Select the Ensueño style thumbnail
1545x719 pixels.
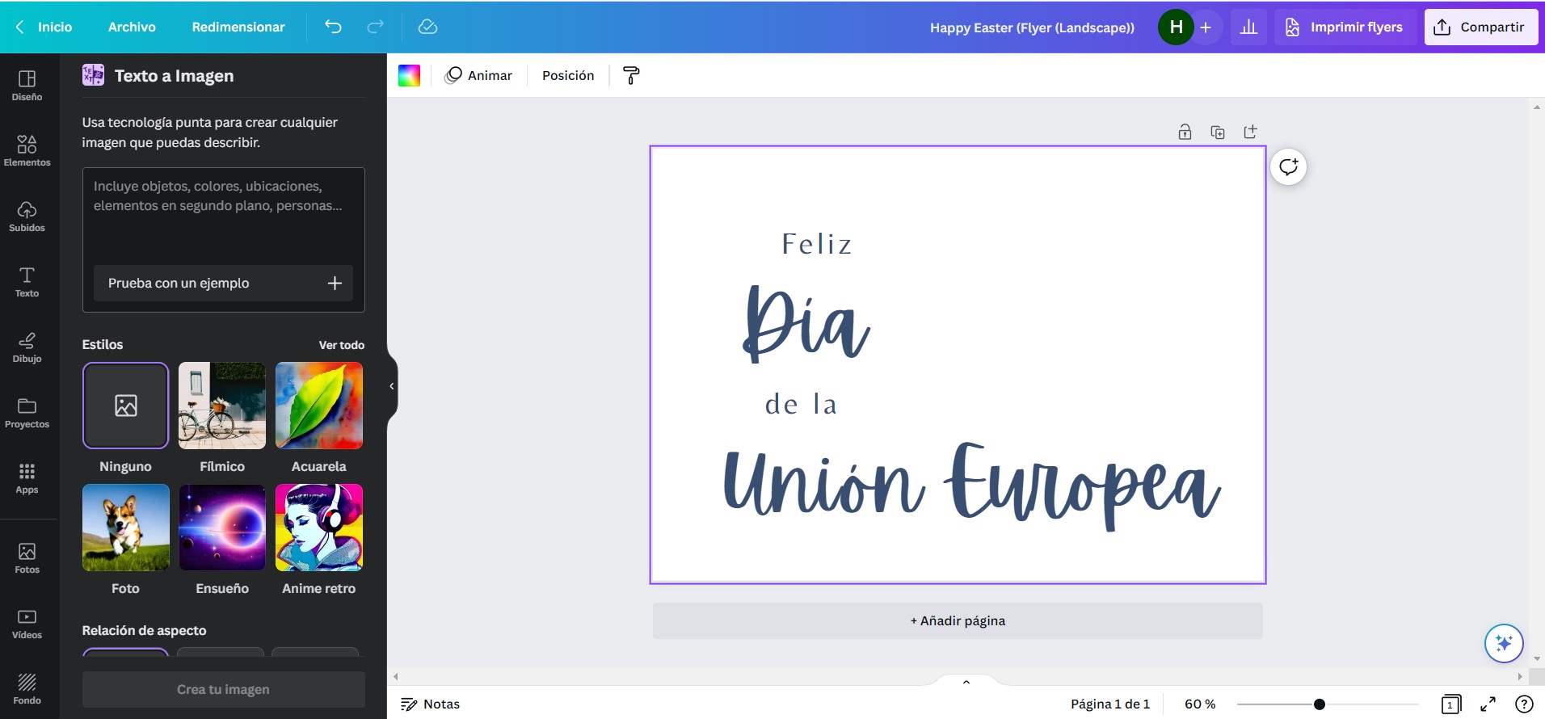(x=222, y=528)
